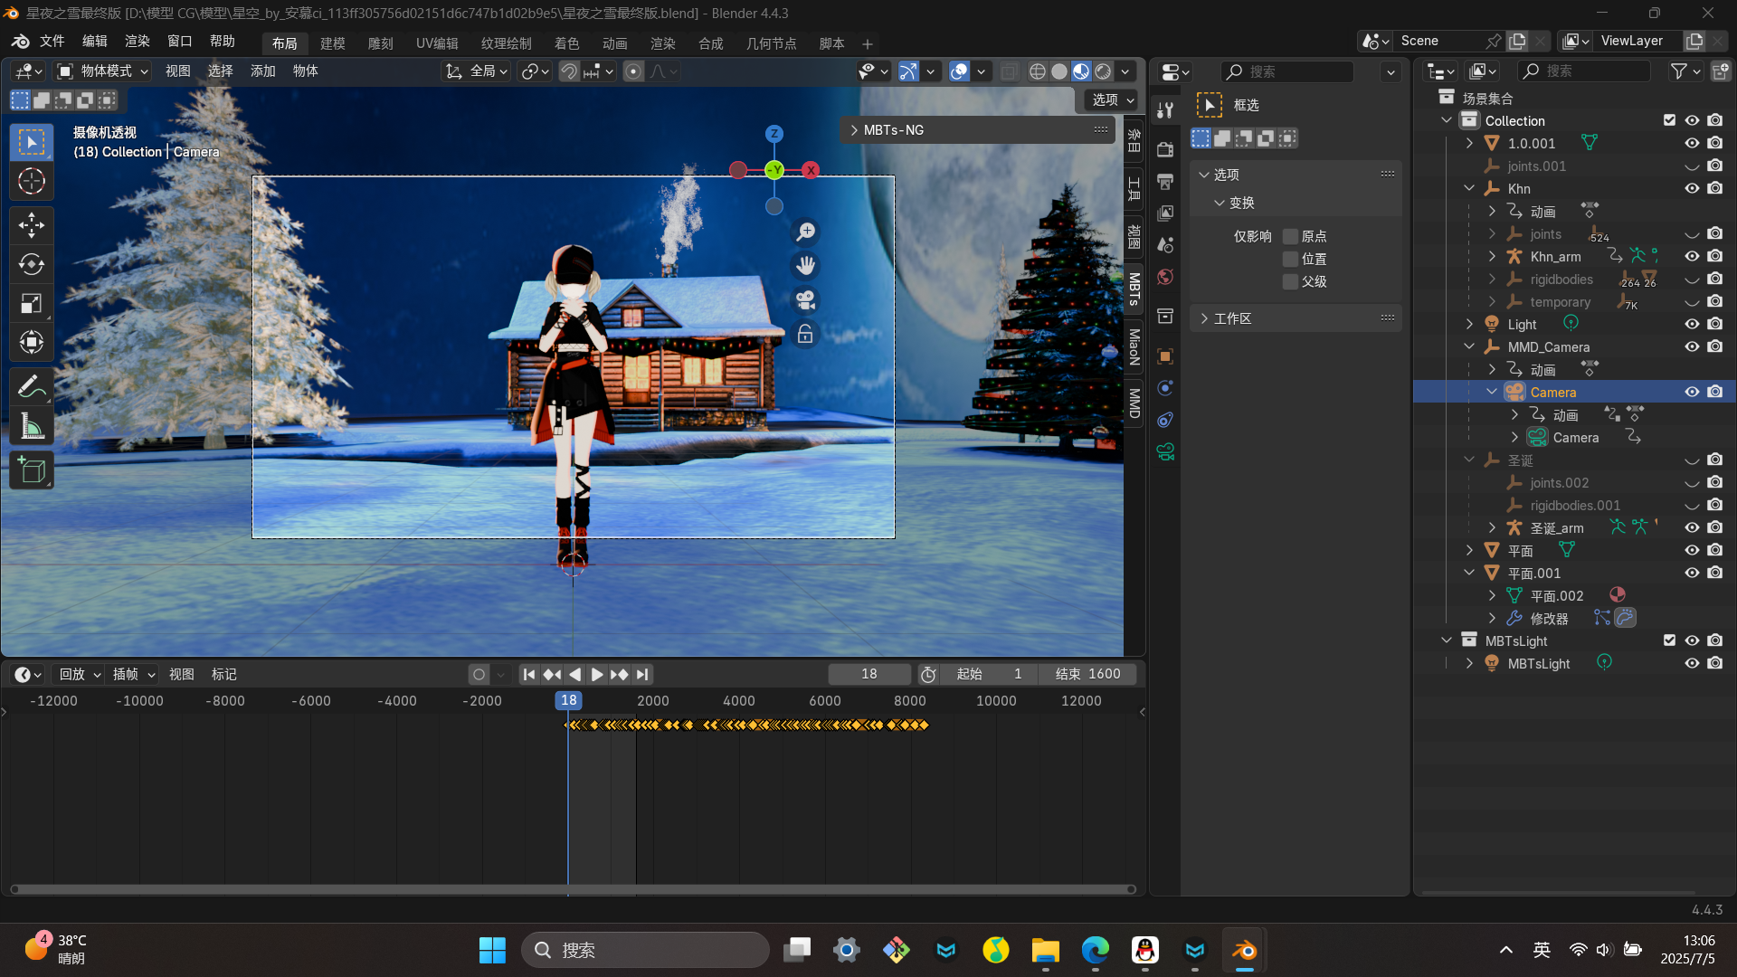Open 插帧 keying dropdown
This screenshot has height=977, width=1737.
coord(133,674)
